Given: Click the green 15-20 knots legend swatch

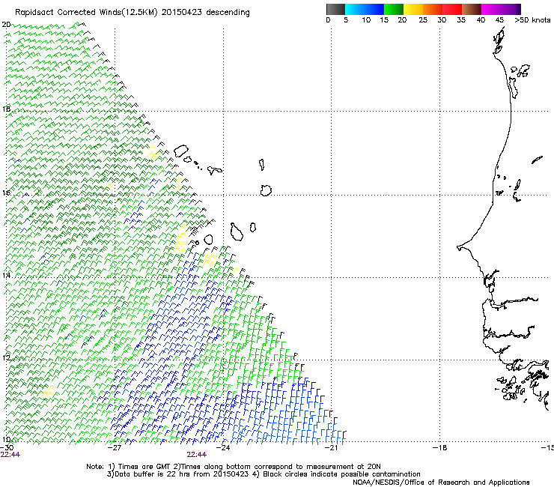Looking at the screenshot, I should (x=394, y=9).
